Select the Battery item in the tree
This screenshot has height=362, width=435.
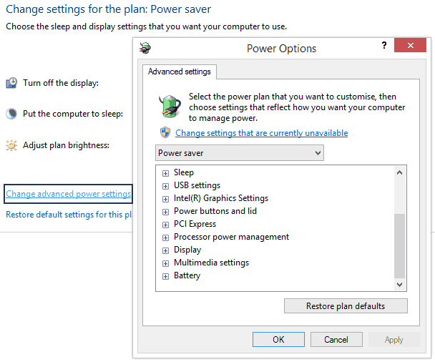coord(187,275)
